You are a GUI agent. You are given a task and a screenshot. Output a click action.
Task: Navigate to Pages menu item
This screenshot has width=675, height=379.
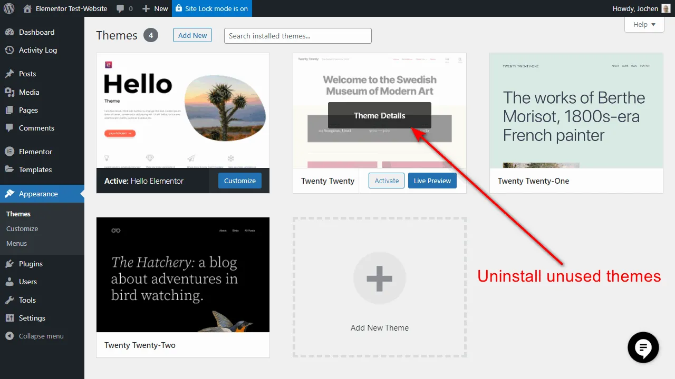click(42, 110)
